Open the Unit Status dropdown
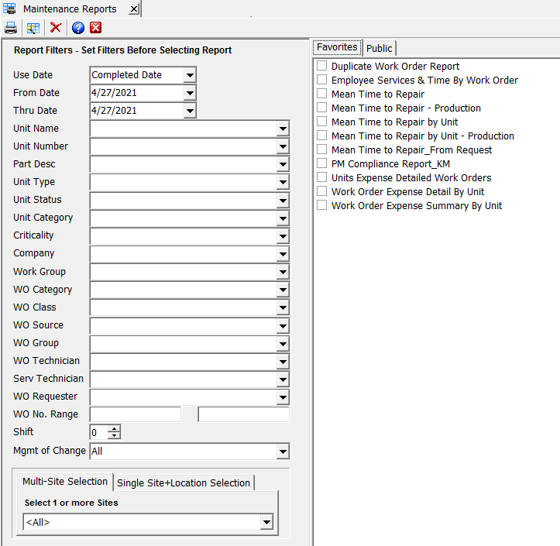This screenshot has width=560, height=546. click(283, 201)
